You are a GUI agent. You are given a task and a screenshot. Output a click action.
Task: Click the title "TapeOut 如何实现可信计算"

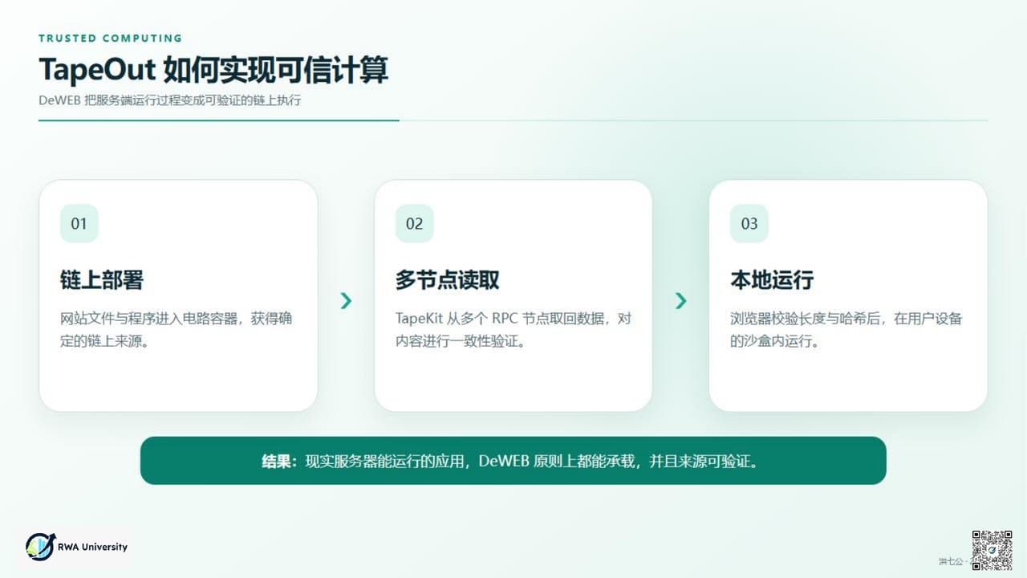[x=213, y=70]
